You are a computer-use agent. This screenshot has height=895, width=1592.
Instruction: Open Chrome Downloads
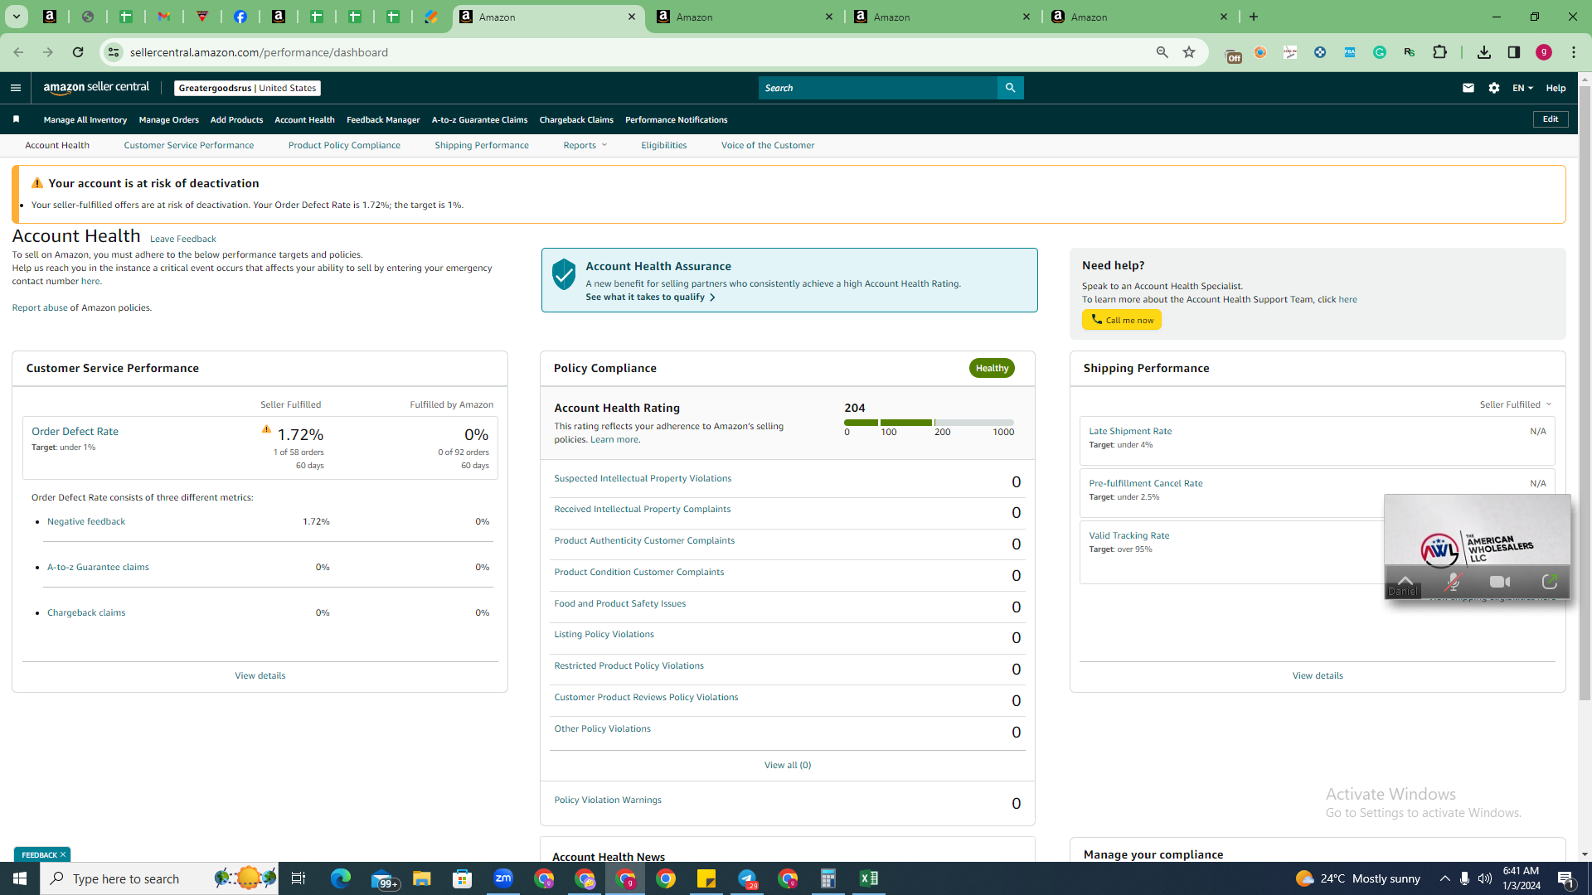tap(1484, 52)
